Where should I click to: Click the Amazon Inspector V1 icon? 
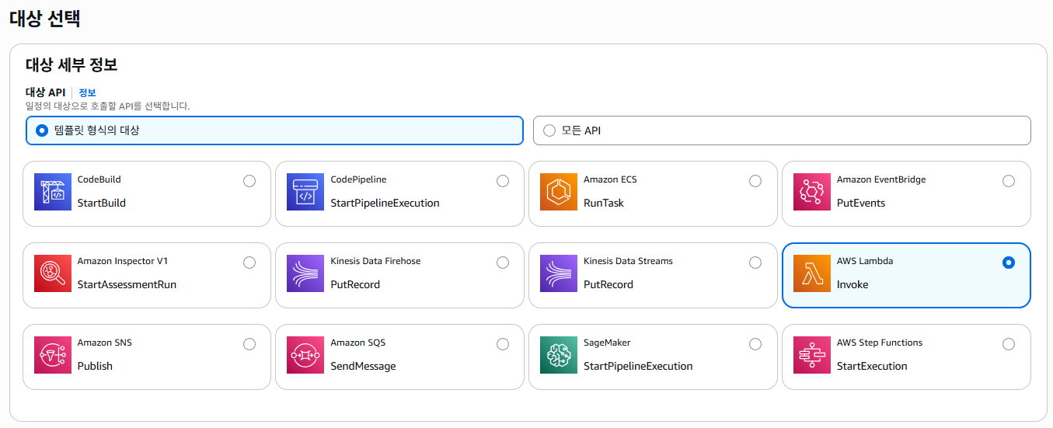[53, 273]
